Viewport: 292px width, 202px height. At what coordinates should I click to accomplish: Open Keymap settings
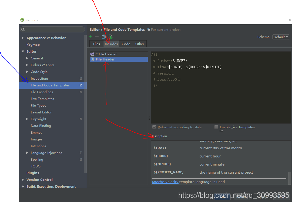33,45
